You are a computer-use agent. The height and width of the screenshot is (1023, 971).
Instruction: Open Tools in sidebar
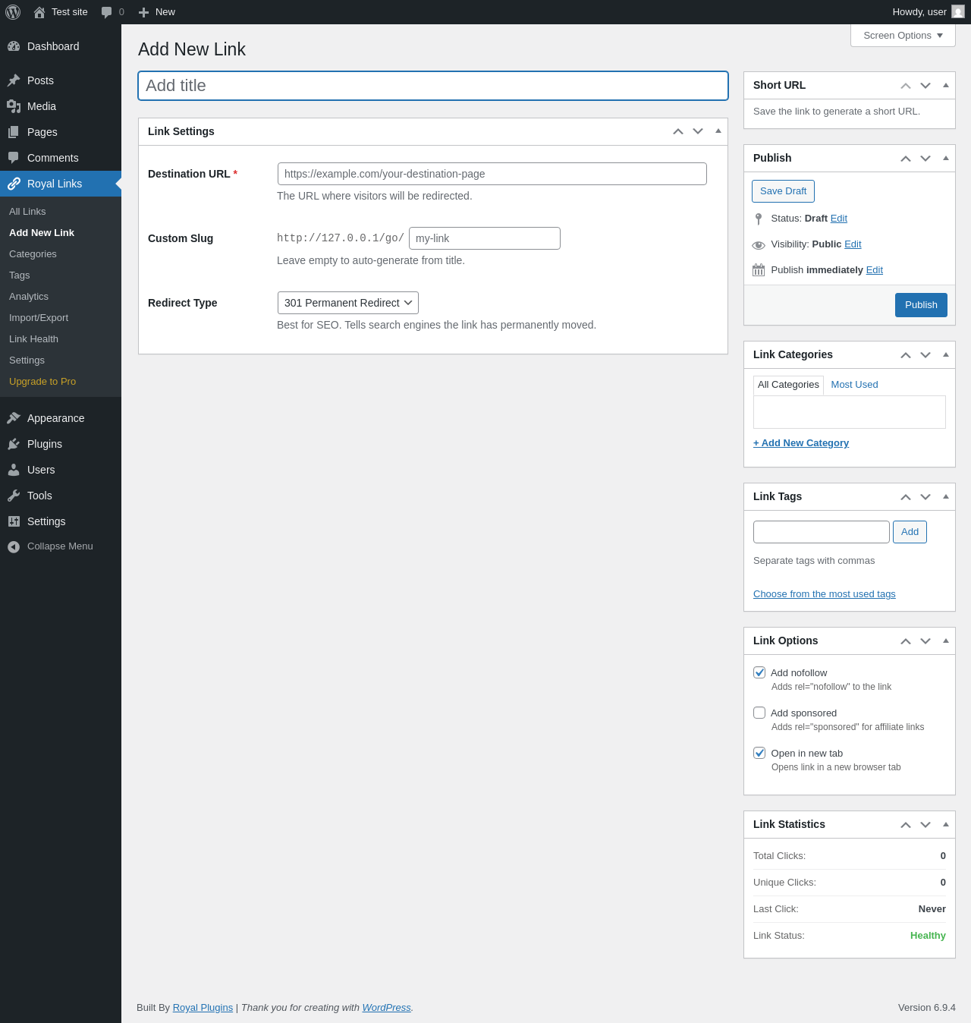pyautogui.click(x=61, y=496)
